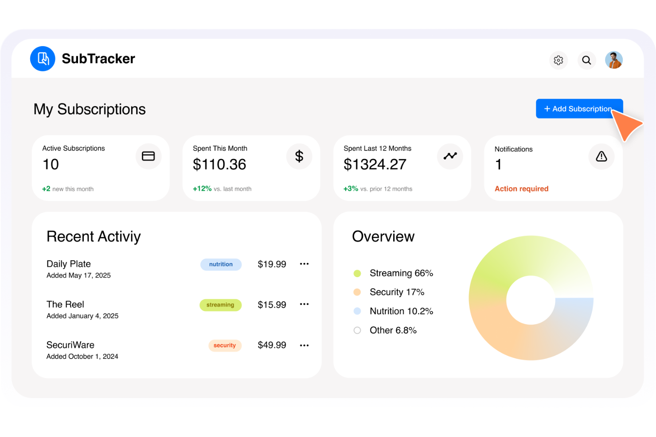Open settings via the gear icon

(558, 60)
